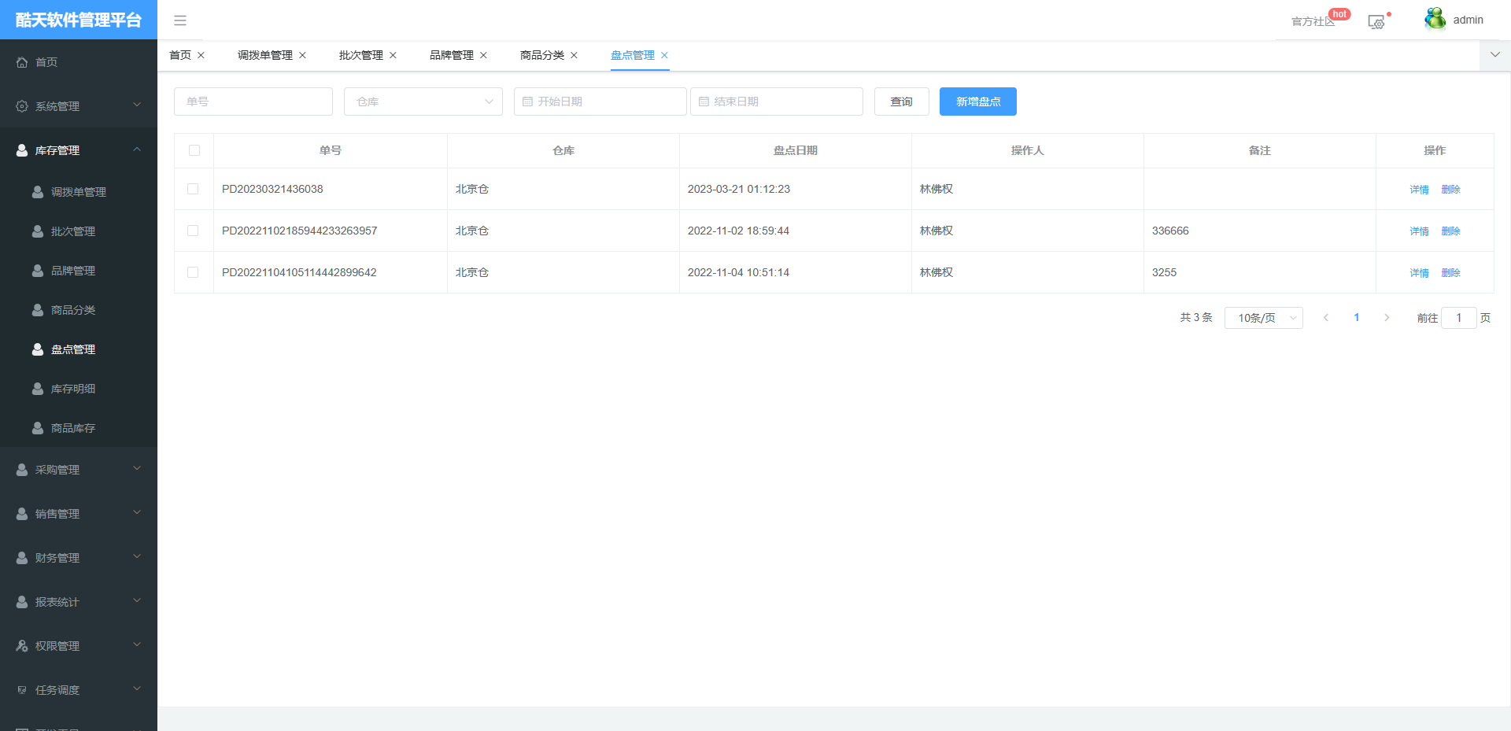Close the 商品分类 tab
The image size is (1511, 731).
[574, 55]
